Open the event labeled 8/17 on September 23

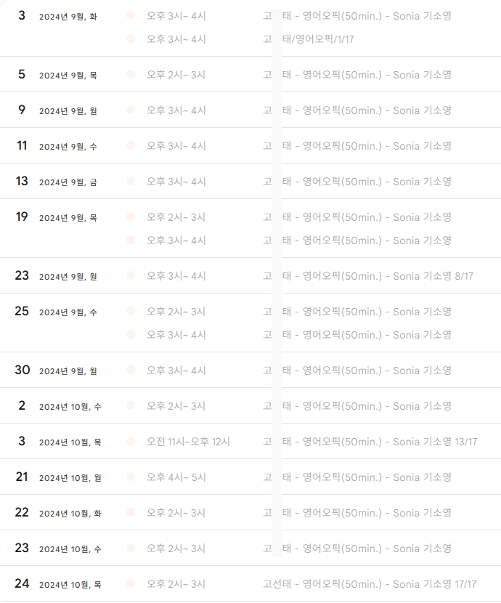click(368, 276)
